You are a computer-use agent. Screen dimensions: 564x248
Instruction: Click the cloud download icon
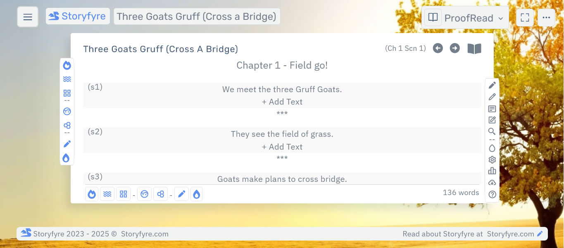coord(492,183)
